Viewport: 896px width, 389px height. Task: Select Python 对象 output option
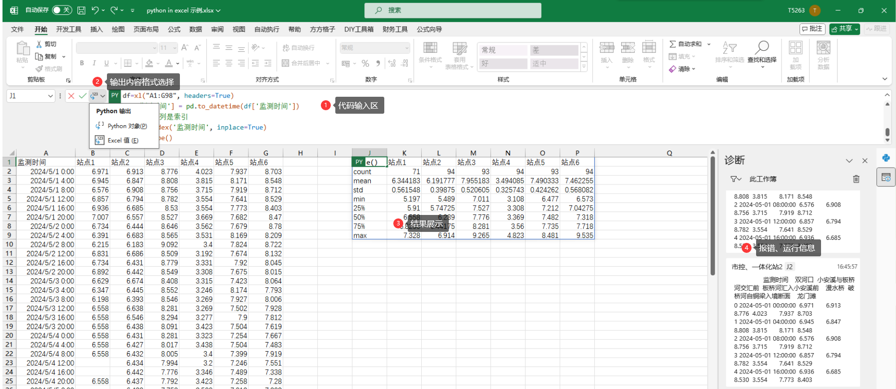click(x=123, y=126)
